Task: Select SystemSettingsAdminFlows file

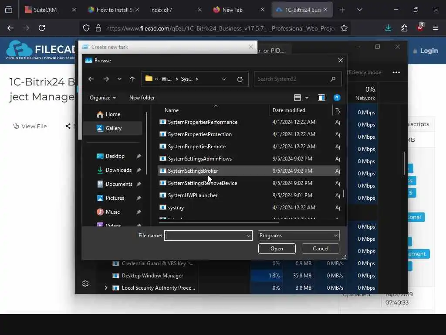Action: (x=249, y=159)
